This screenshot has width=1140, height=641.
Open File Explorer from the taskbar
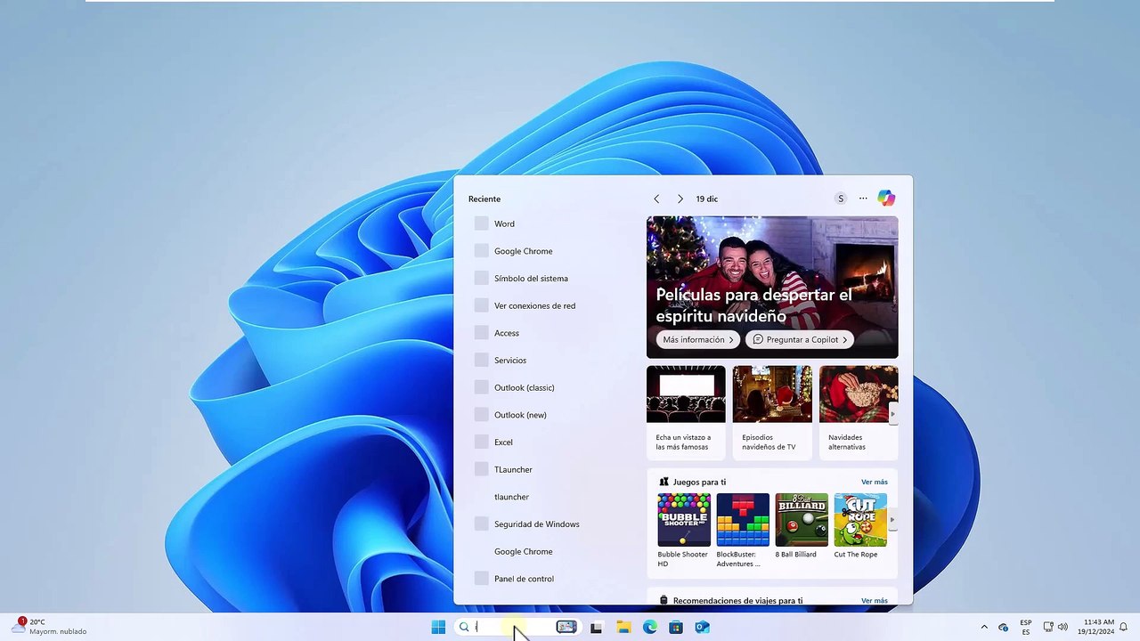point(623,627)
